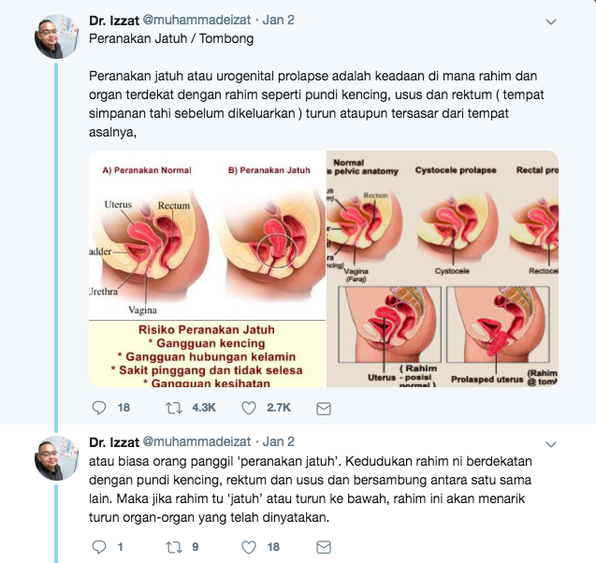This screenshot has height=563, width=596.
Task: Expand the second tweet's options chevron
Action: point(551,443)
